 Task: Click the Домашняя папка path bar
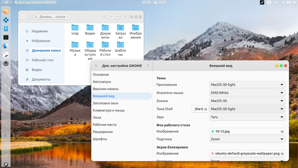pyautogui.click(x=52, y=17)
